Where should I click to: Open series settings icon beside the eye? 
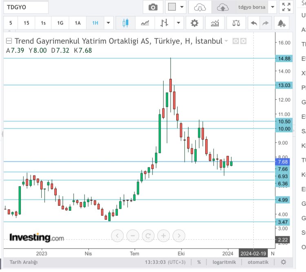pyautogui.click(x=243, y=41)
